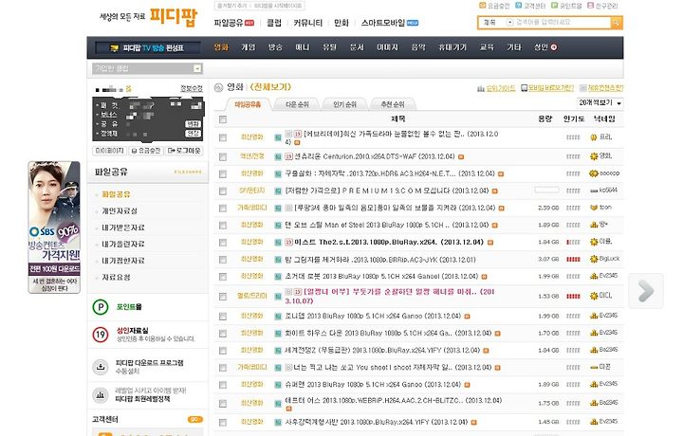Click the file icon in WEBRiP.H264 row

(x=278, y=404)
